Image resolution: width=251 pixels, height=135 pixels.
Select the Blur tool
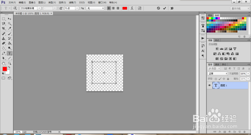[x=4, y=48]
